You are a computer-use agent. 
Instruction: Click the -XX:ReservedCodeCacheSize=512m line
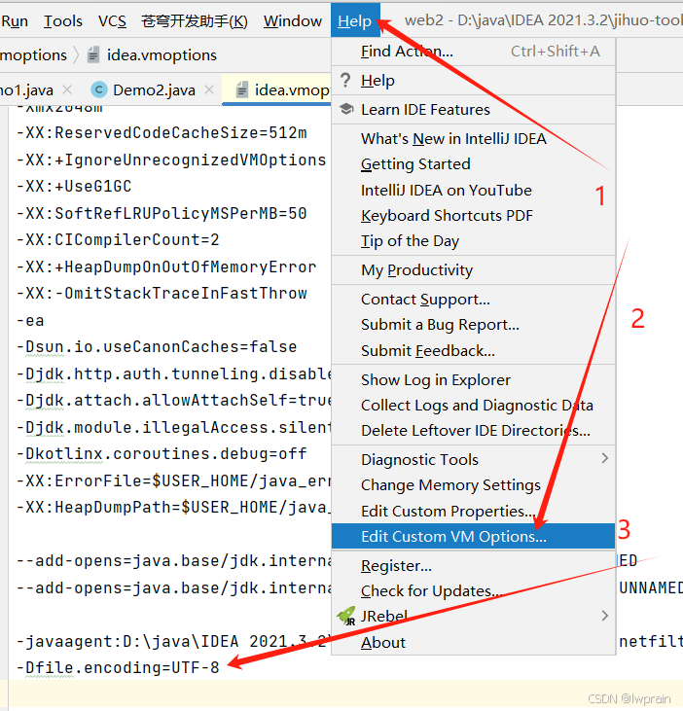tap(162, 133)
